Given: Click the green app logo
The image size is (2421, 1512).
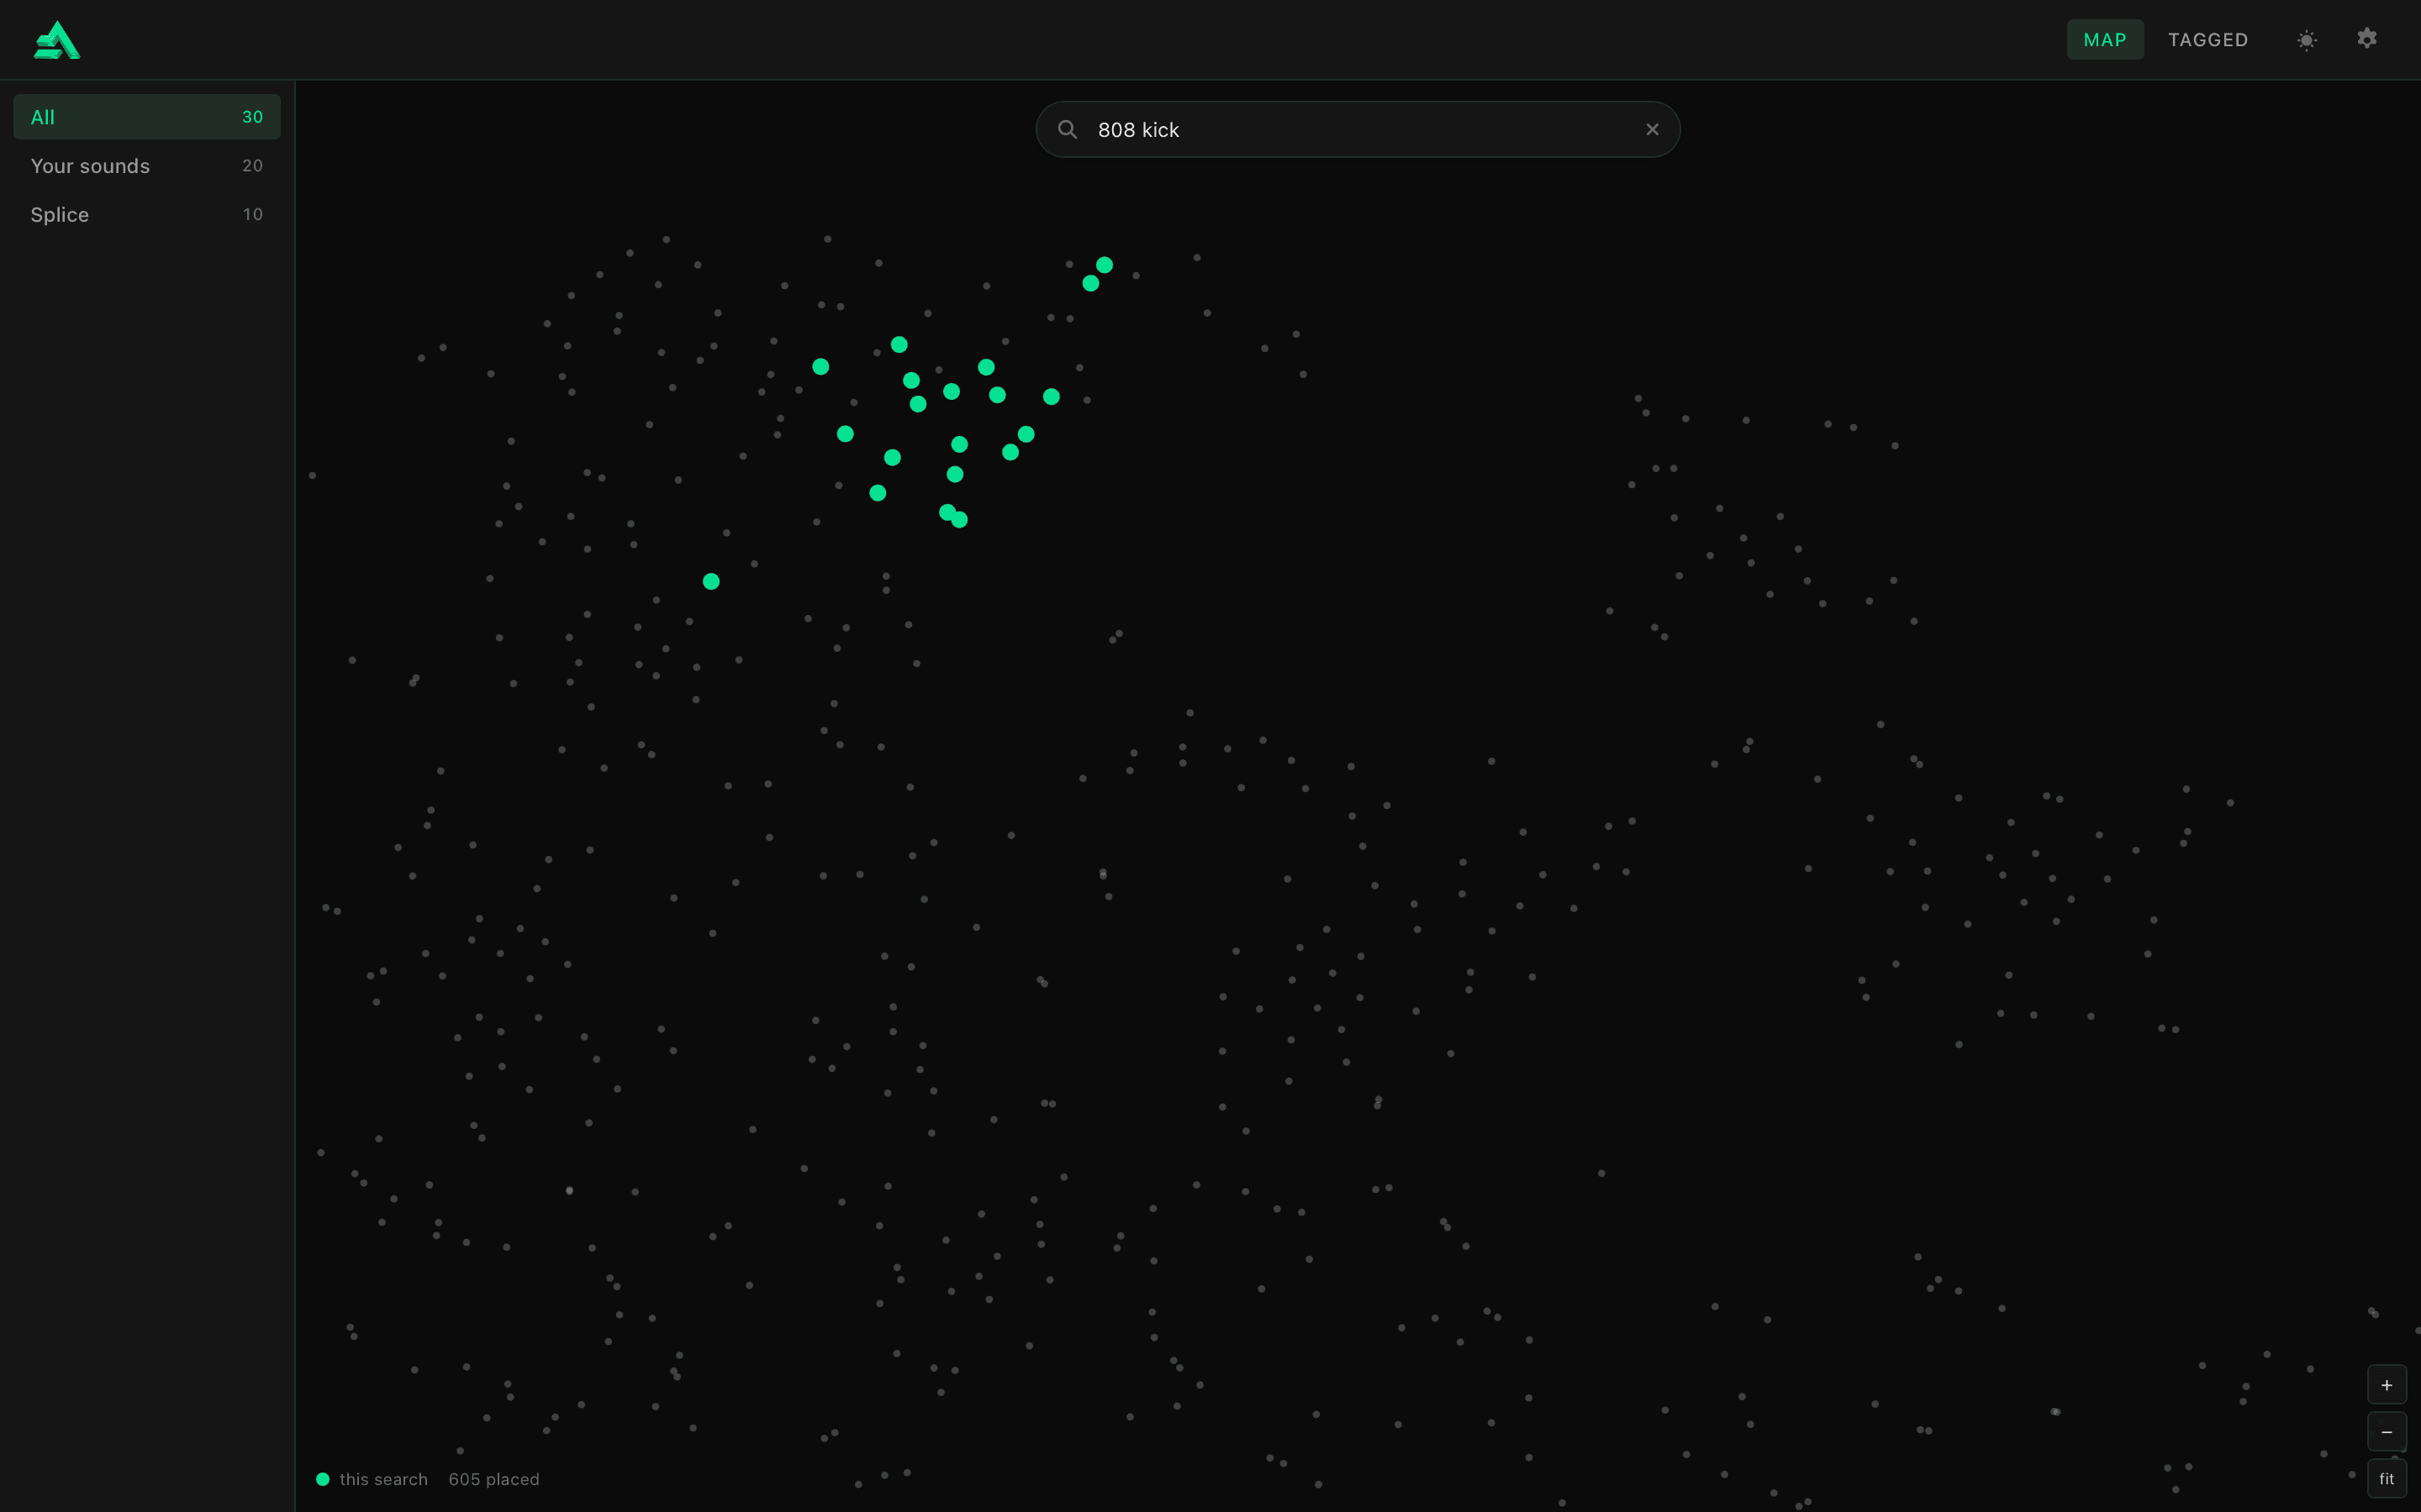Looking at the screenshot, I should [57, 40].
